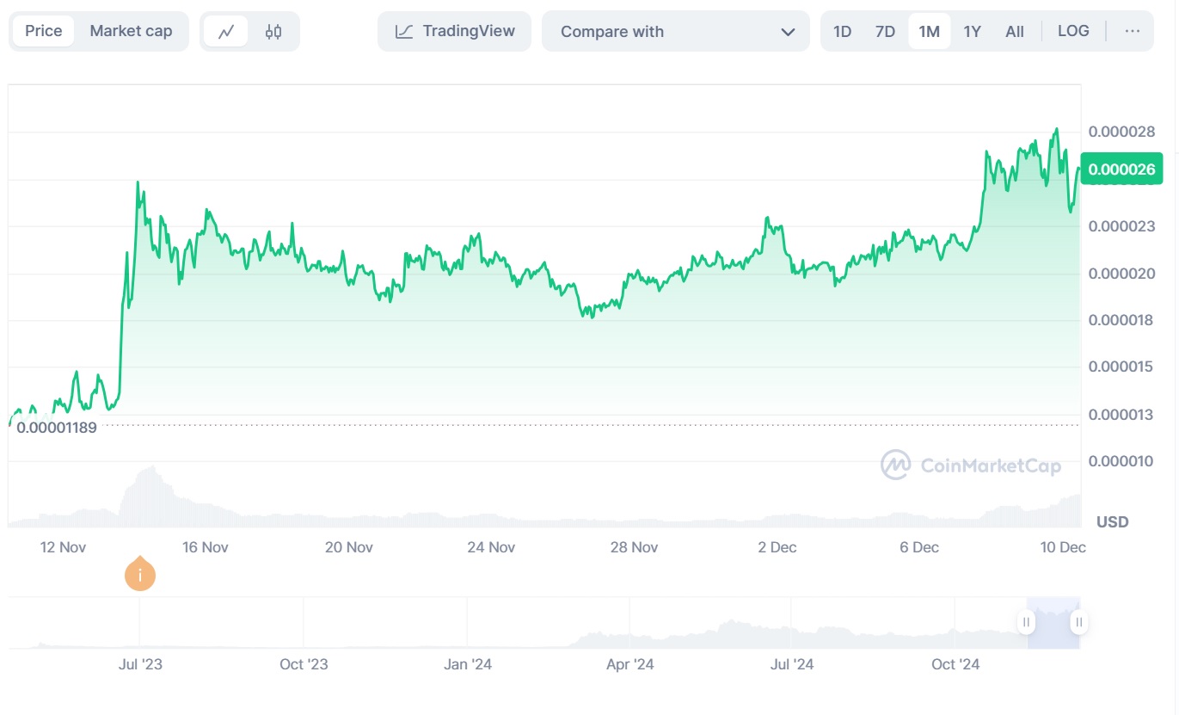
Task: Grab the left range slider handle
Action: click(x=1026, y=622)
